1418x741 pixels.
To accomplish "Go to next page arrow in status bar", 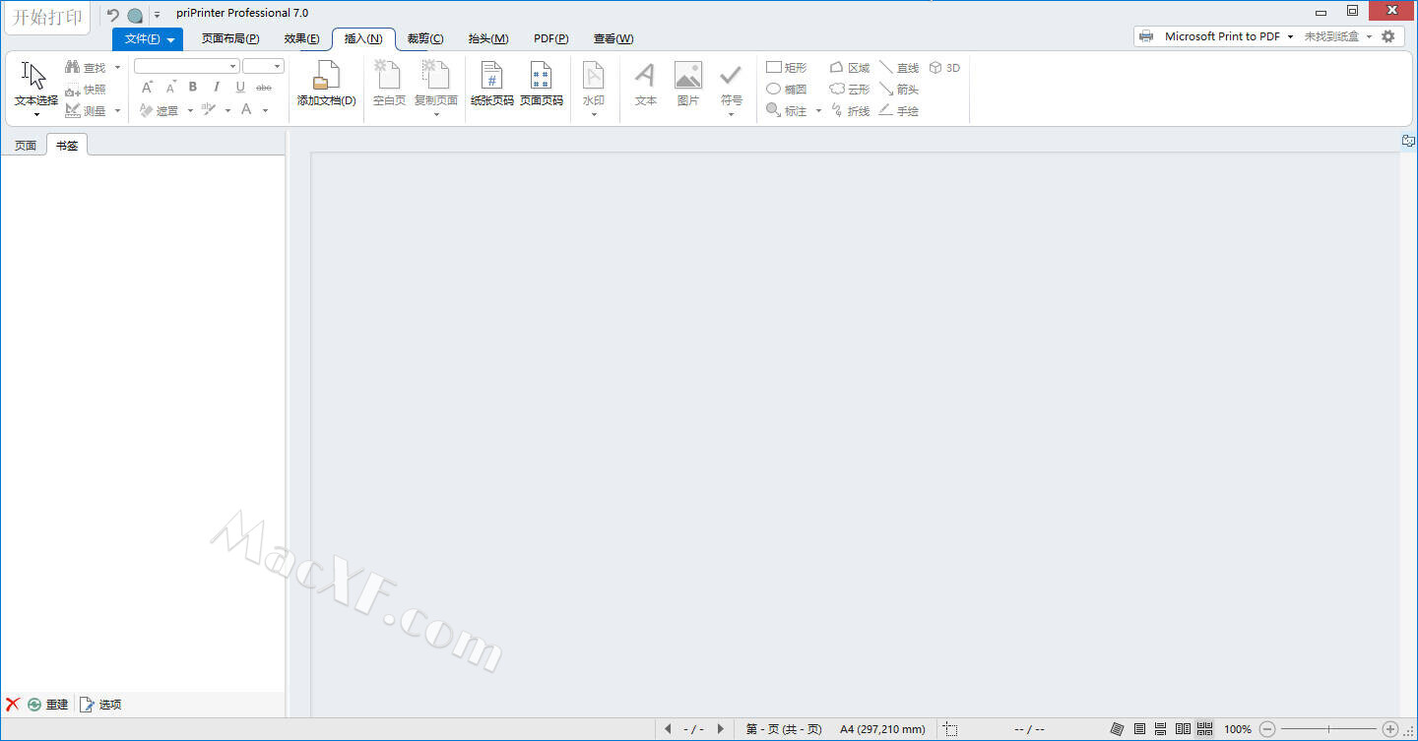I will (721, 729).
